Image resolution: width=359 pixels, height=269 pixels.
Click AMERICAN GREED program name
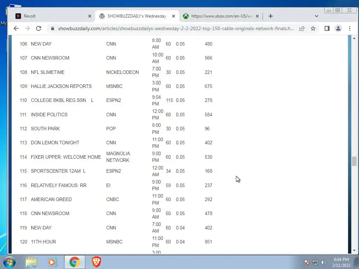51,199
